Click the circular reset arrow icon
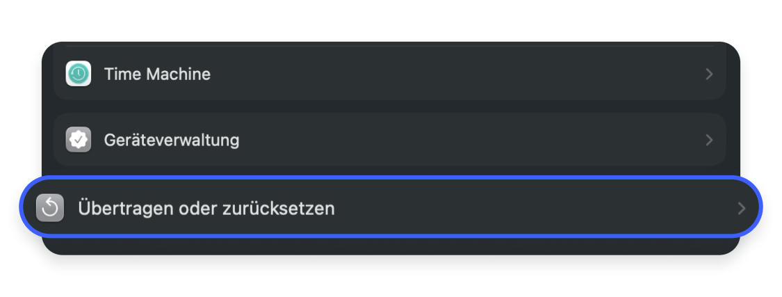Image resolution: width=782 pixels, height=297 pixels. [50, 208]
